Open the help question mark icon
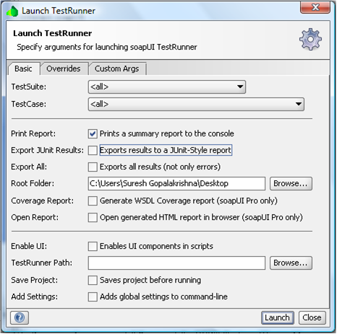The image size is (337, 334). [x=20, y=317]
